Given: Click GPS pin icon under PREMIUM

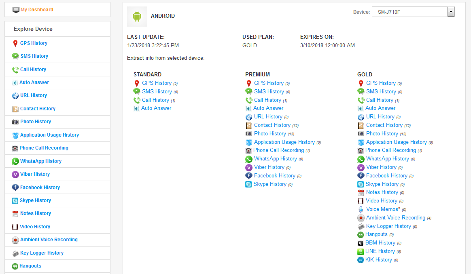Looking at the screenshot, I should point(249,83).
